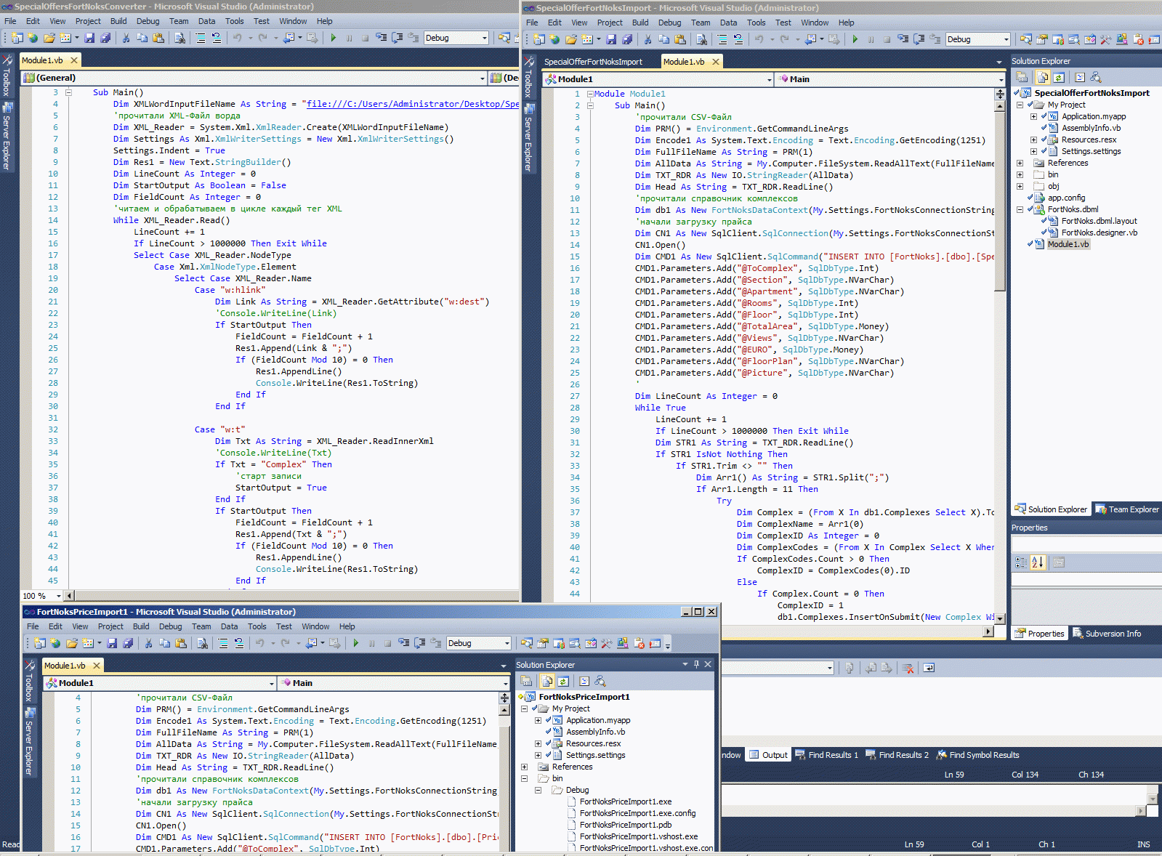1162x856 pixels.
Task: Refresh the SpecialOfferFortNoksImport Solution Explorer
Action: tap(1060, 77)
